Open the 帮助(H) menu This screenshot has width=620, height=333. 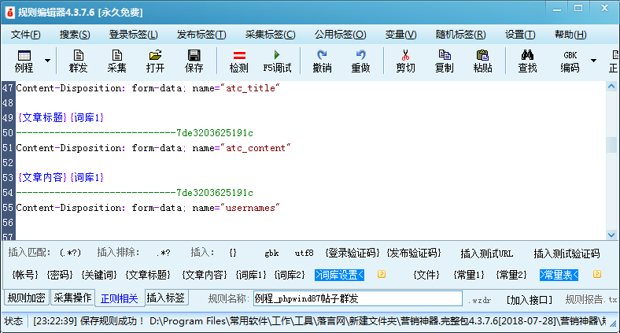click(x=570, y=35)
